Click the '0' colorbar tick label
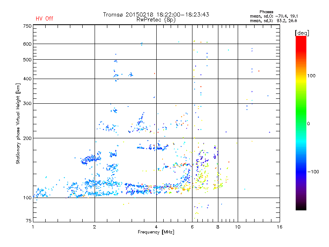 (308, 123)
